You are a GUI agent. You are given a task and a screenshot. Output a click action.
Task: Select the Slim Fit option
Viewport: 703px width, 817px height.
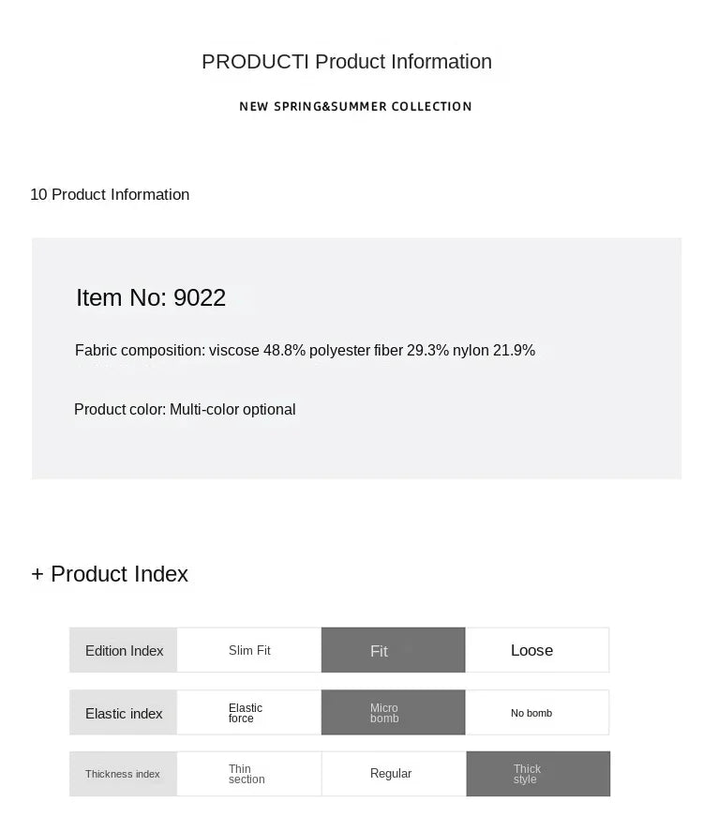click(249, 650)
